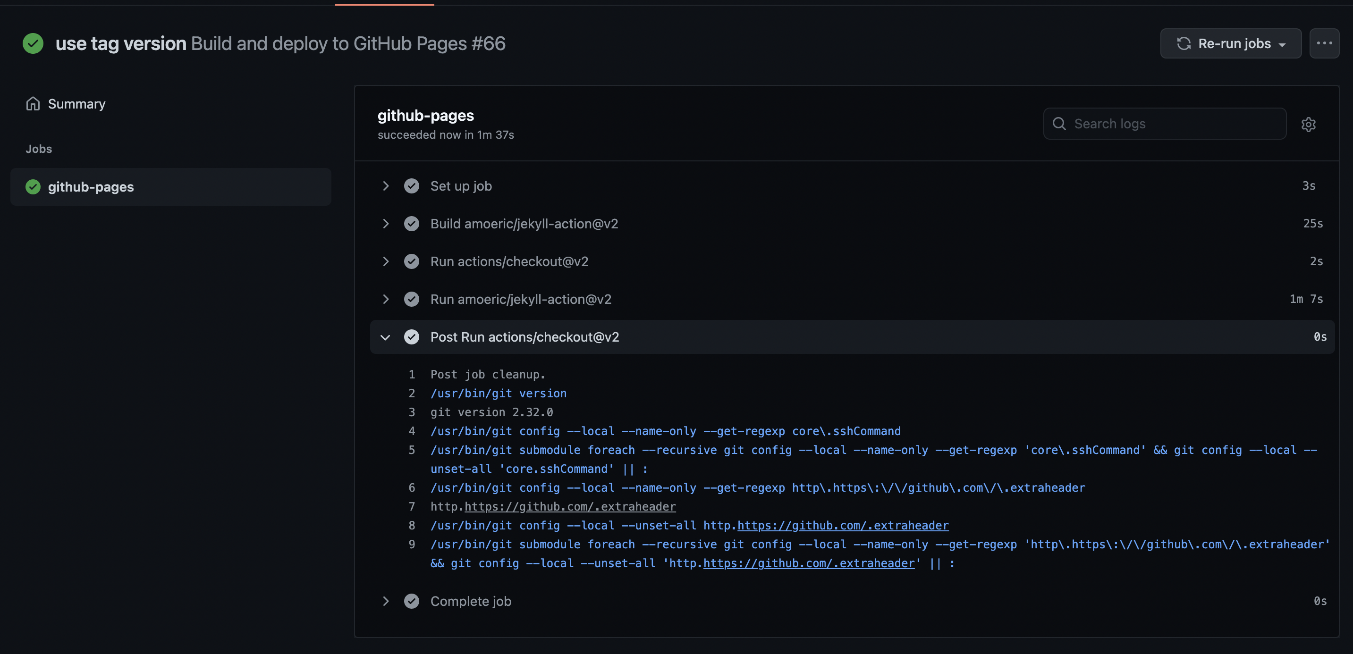Click the check icon for Post Run actions/checkout@v2

[x=412, y=337]
